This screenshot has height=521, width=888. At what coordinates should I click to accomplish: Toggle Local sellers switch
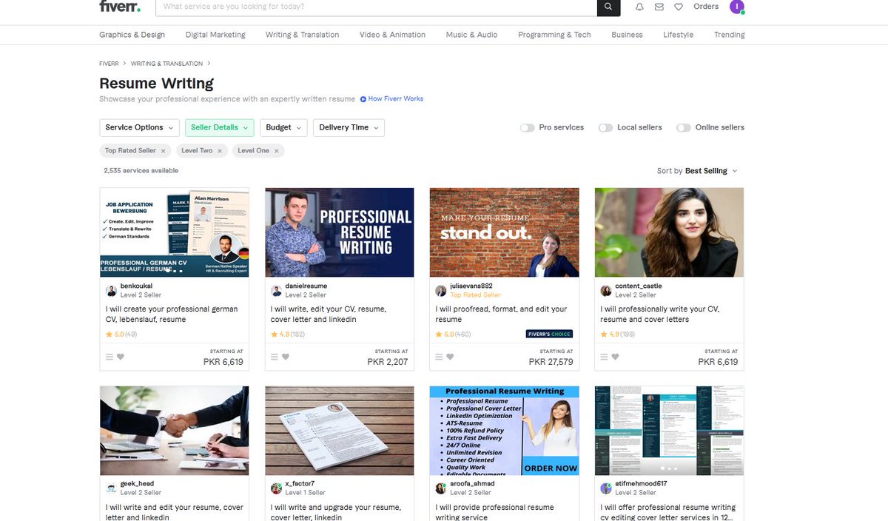pos(605,127)
